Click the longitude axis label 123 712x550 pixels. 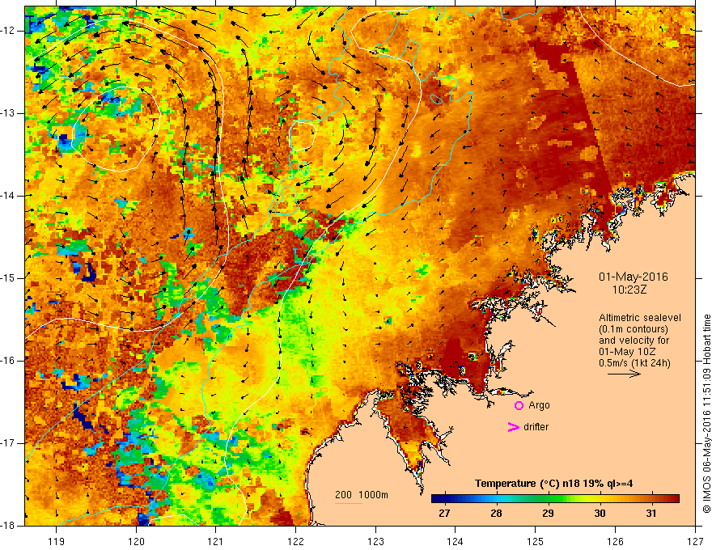click(375, 541)
